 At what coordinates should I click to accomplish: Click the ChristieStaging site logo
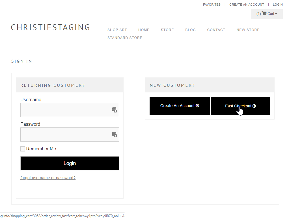(x=50, y=27)
